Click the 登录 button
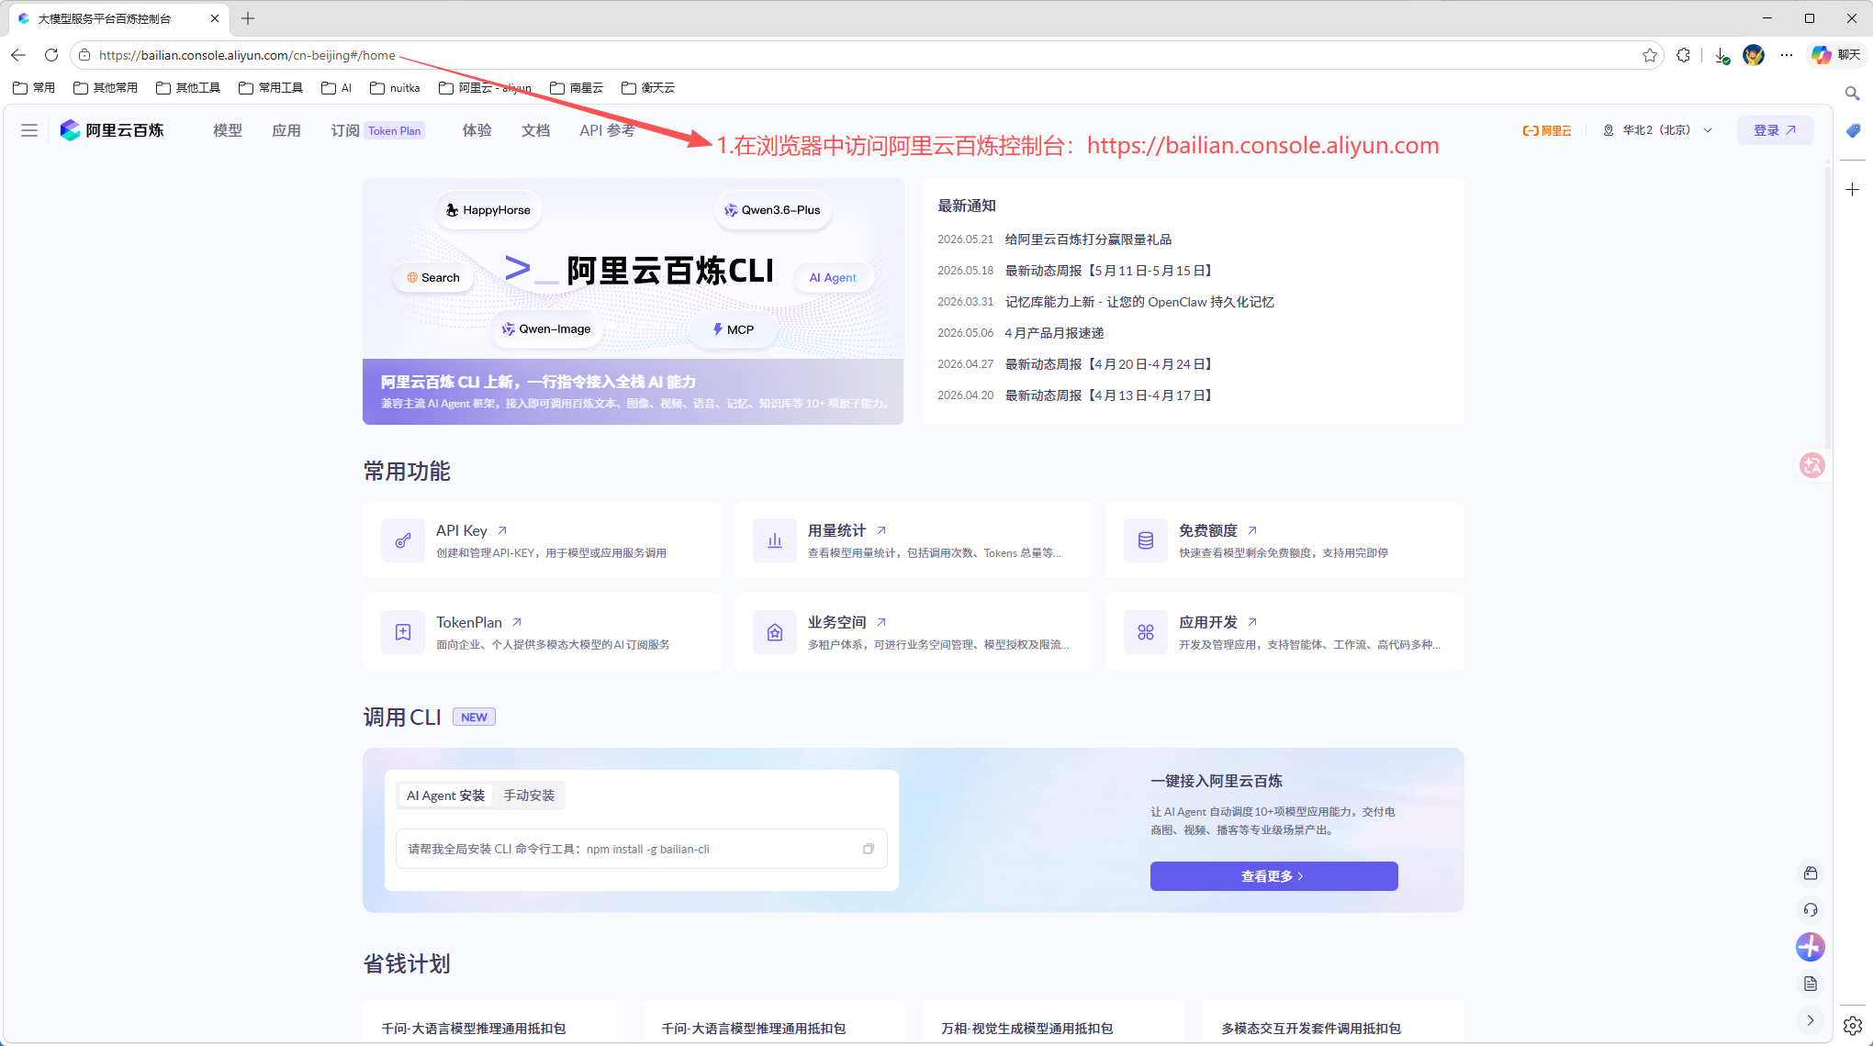Viewport: 1873px width, 1046px height. pyautogui.click(x=1775, y=130)
